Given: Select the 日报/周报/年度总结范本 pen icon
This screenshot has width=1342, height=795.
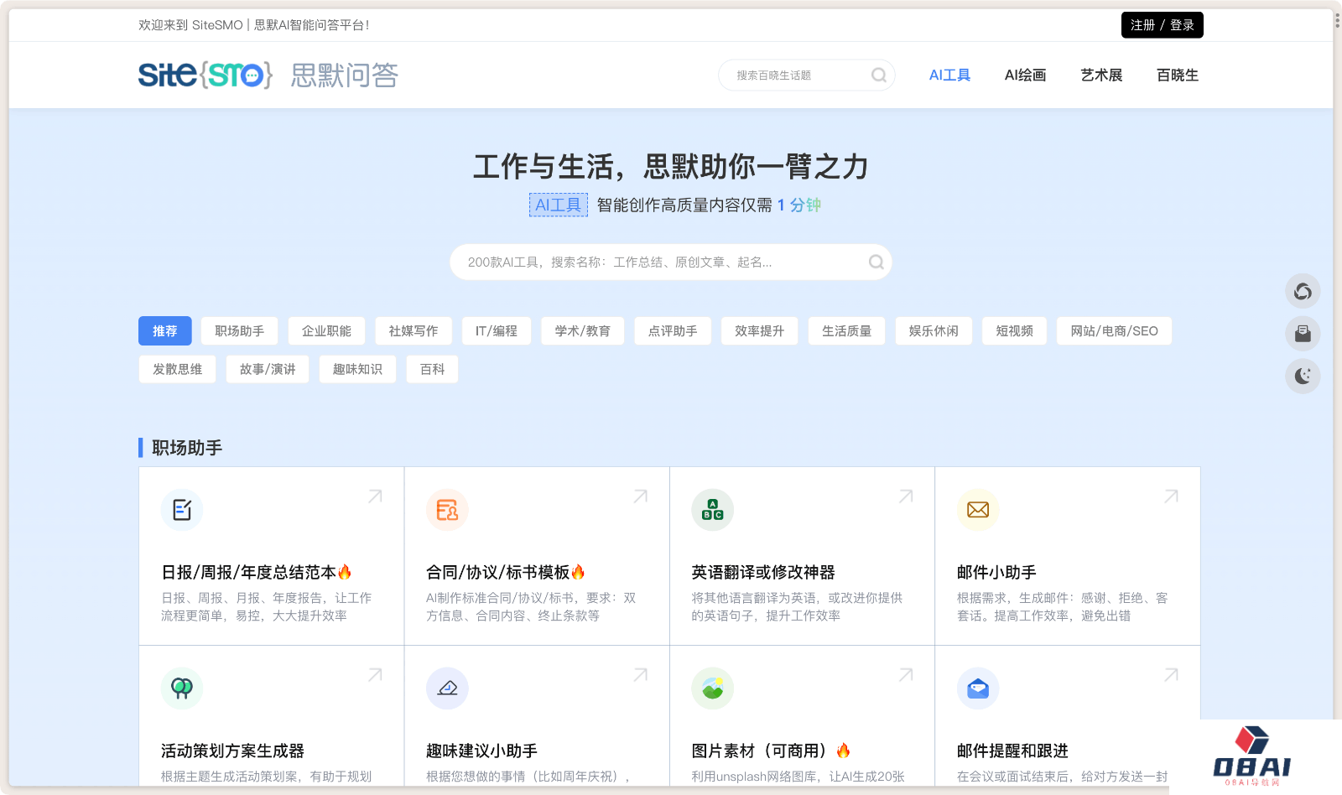Looking at the screenshot, I should click(x=182, y=510).
